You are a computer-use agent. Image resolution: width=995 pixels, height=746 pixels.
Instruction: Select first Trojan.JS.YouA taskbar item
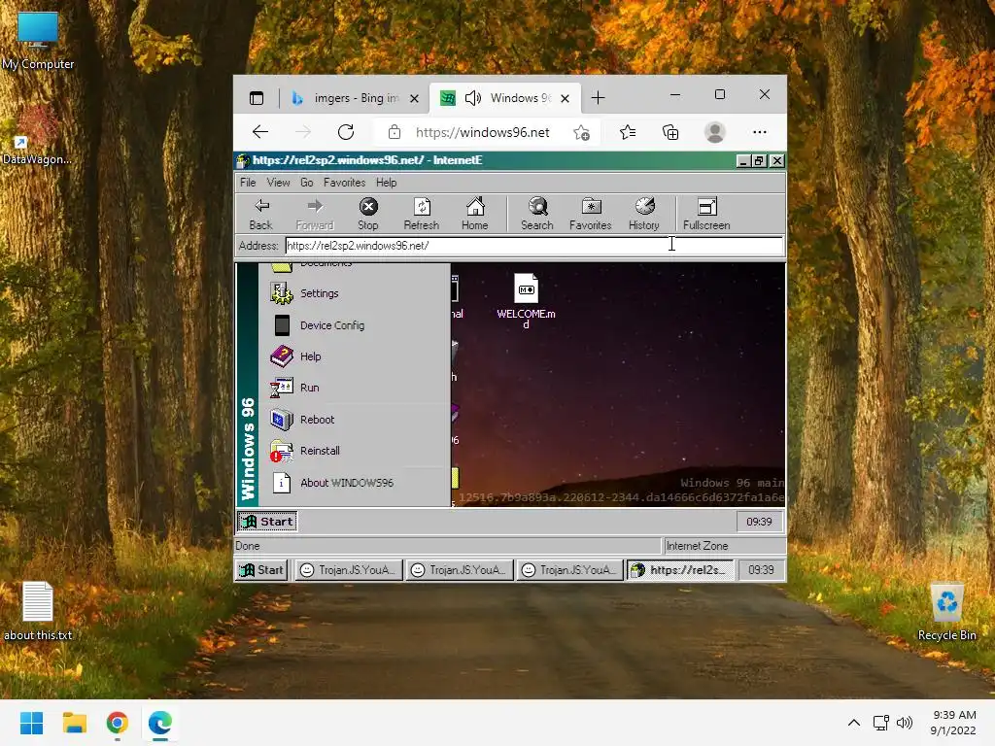(349, 569)
